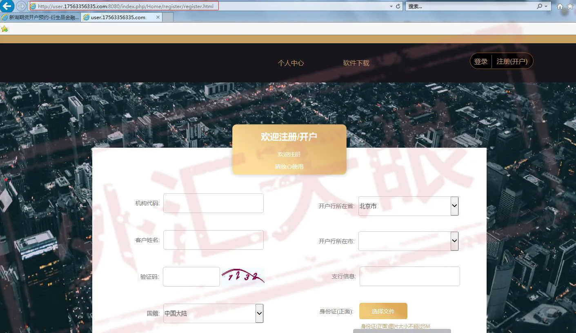Click the 机构代码 input field
Image resolution: width=576 pixels, height=333 pixels.
[213, 203]
